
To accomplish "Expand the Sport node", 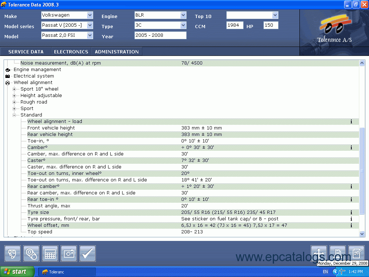I will [14, 109].
